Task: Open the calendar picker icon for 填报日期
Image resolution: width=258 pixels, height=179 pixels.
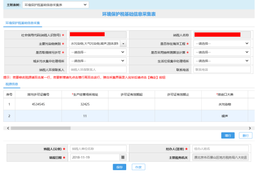Action: click(x=123, y=157)
